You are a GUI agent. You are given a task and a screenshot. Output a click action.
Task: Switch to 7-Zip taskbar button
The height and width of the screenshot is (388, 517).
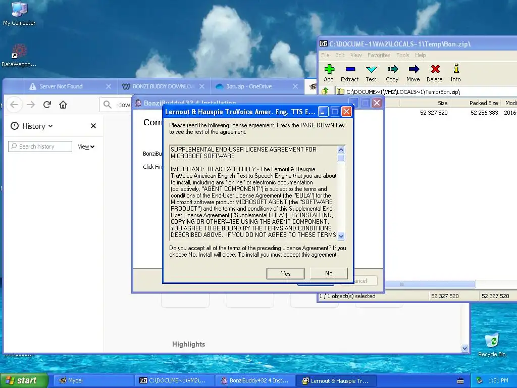174,380
